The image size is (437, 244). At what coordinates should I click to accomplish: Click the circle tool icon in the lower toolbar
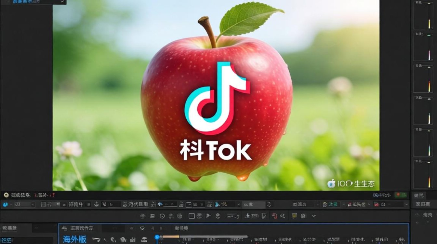coord(162,216)
